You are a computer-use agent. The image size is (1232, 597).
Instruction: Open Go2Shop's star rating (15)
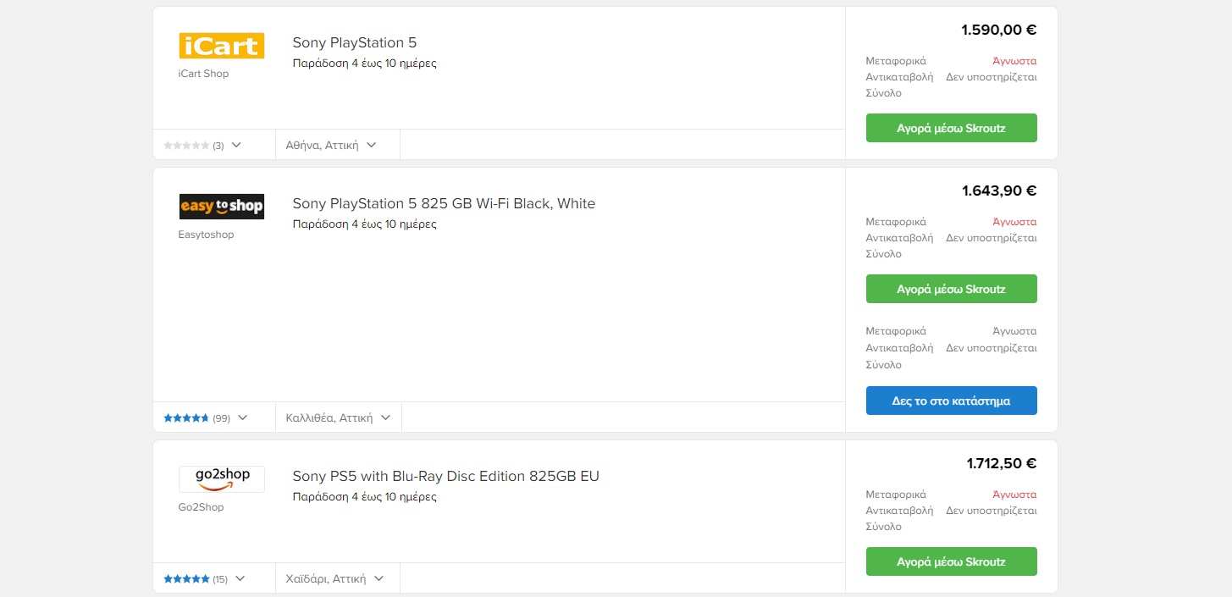point(196,579)
